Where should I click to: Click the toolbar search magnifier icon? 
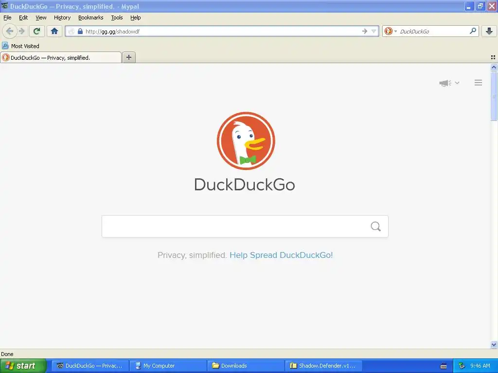point(473,31)
